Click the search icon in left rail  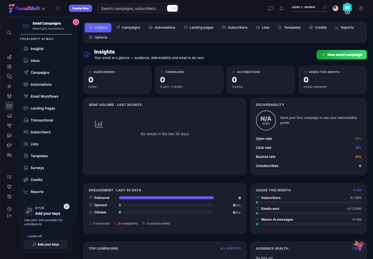coord(9,33)
